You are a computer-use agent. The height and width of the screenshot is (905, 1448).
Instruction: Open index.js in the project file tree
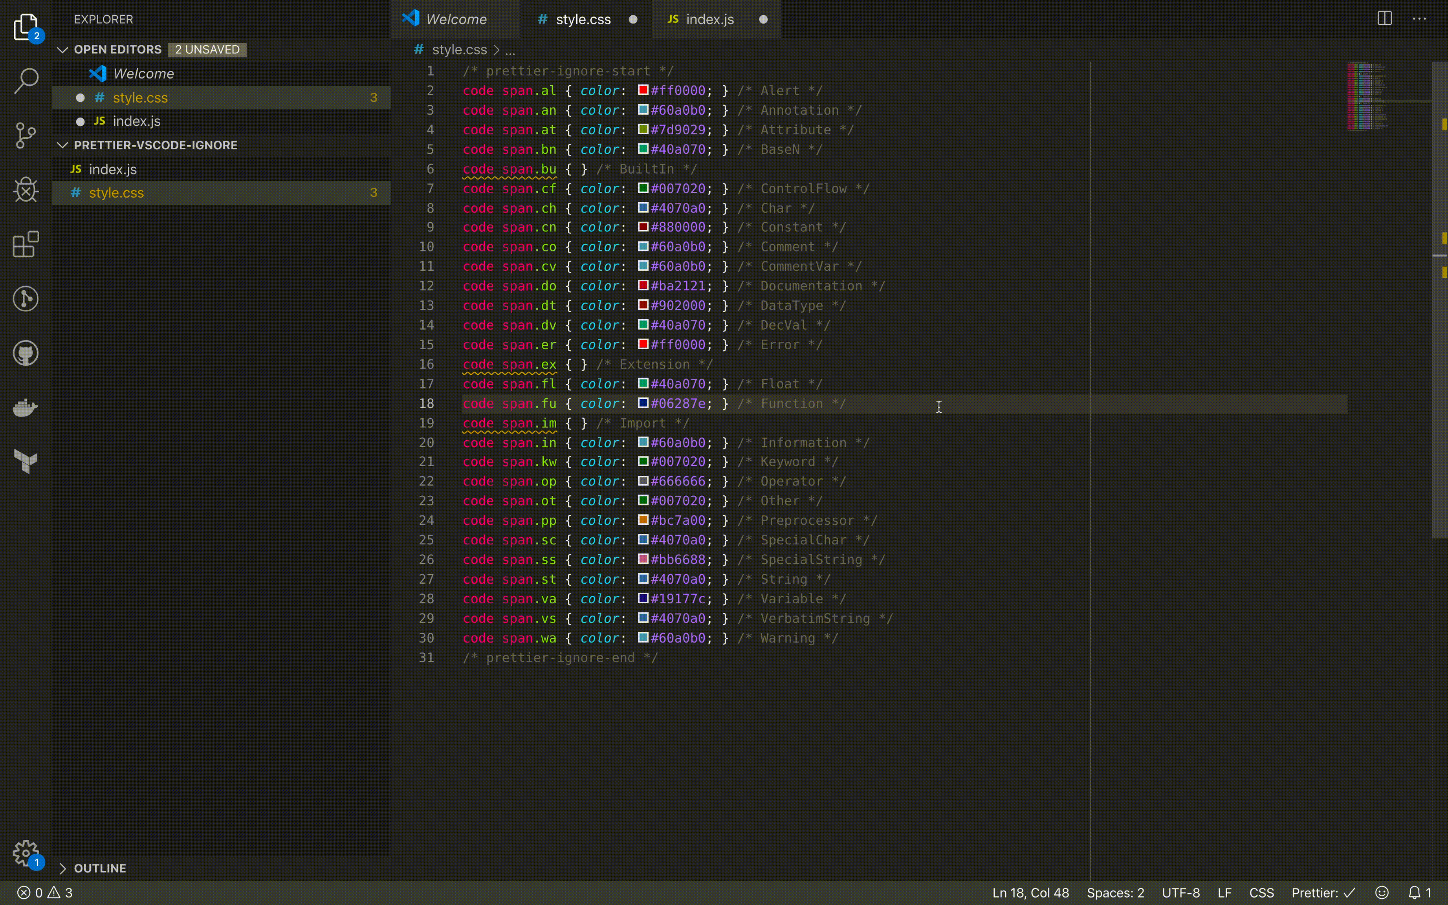[112, 169]
